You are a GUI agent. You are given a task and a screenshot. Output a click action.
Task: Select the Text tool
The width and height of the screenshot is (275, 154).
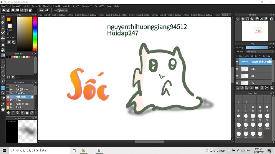click(x=3, y=88)
